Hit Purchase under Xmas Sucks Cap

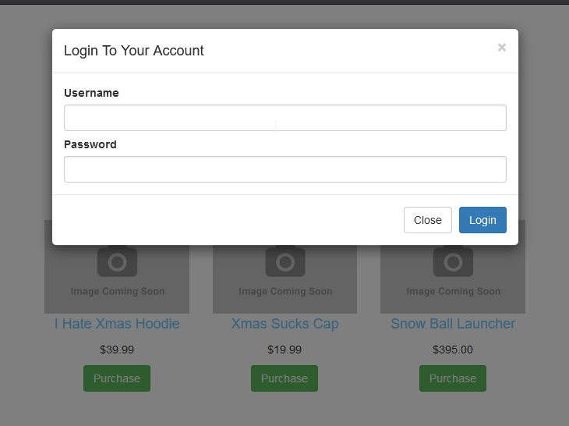(284, 378)
